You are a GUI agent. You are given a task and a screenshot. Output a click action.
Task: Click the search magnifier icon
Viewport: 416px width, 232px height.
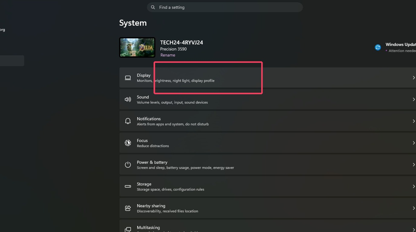click(x=153, y=7)
